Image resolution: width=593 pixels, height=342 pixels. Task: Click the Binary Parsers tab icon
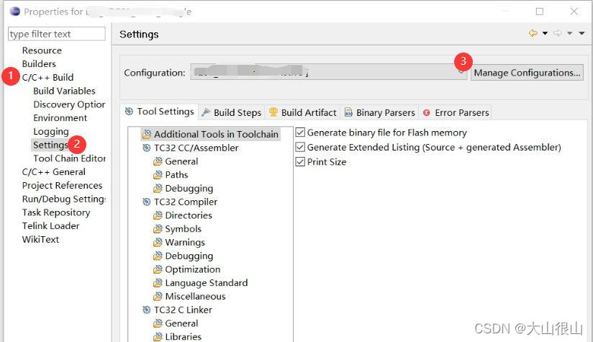[x=348, y=112]
